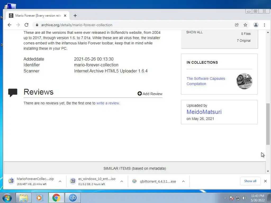Click the zip file icon in downloads bar
Screen dimensions: 271x203
pyautogui.click(x=11, y=181)
